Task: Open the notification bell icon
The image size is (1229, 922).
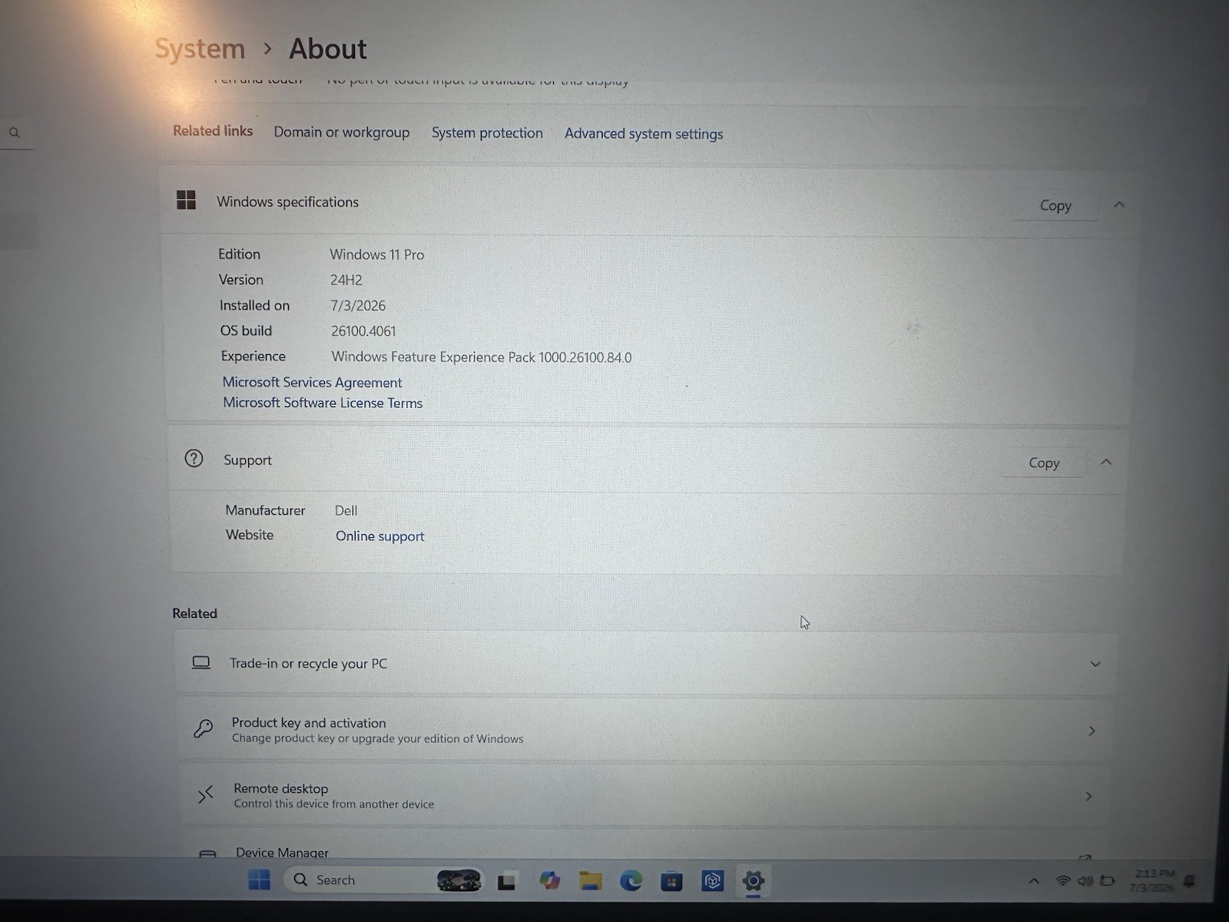Action: [x=1190, y=881]
